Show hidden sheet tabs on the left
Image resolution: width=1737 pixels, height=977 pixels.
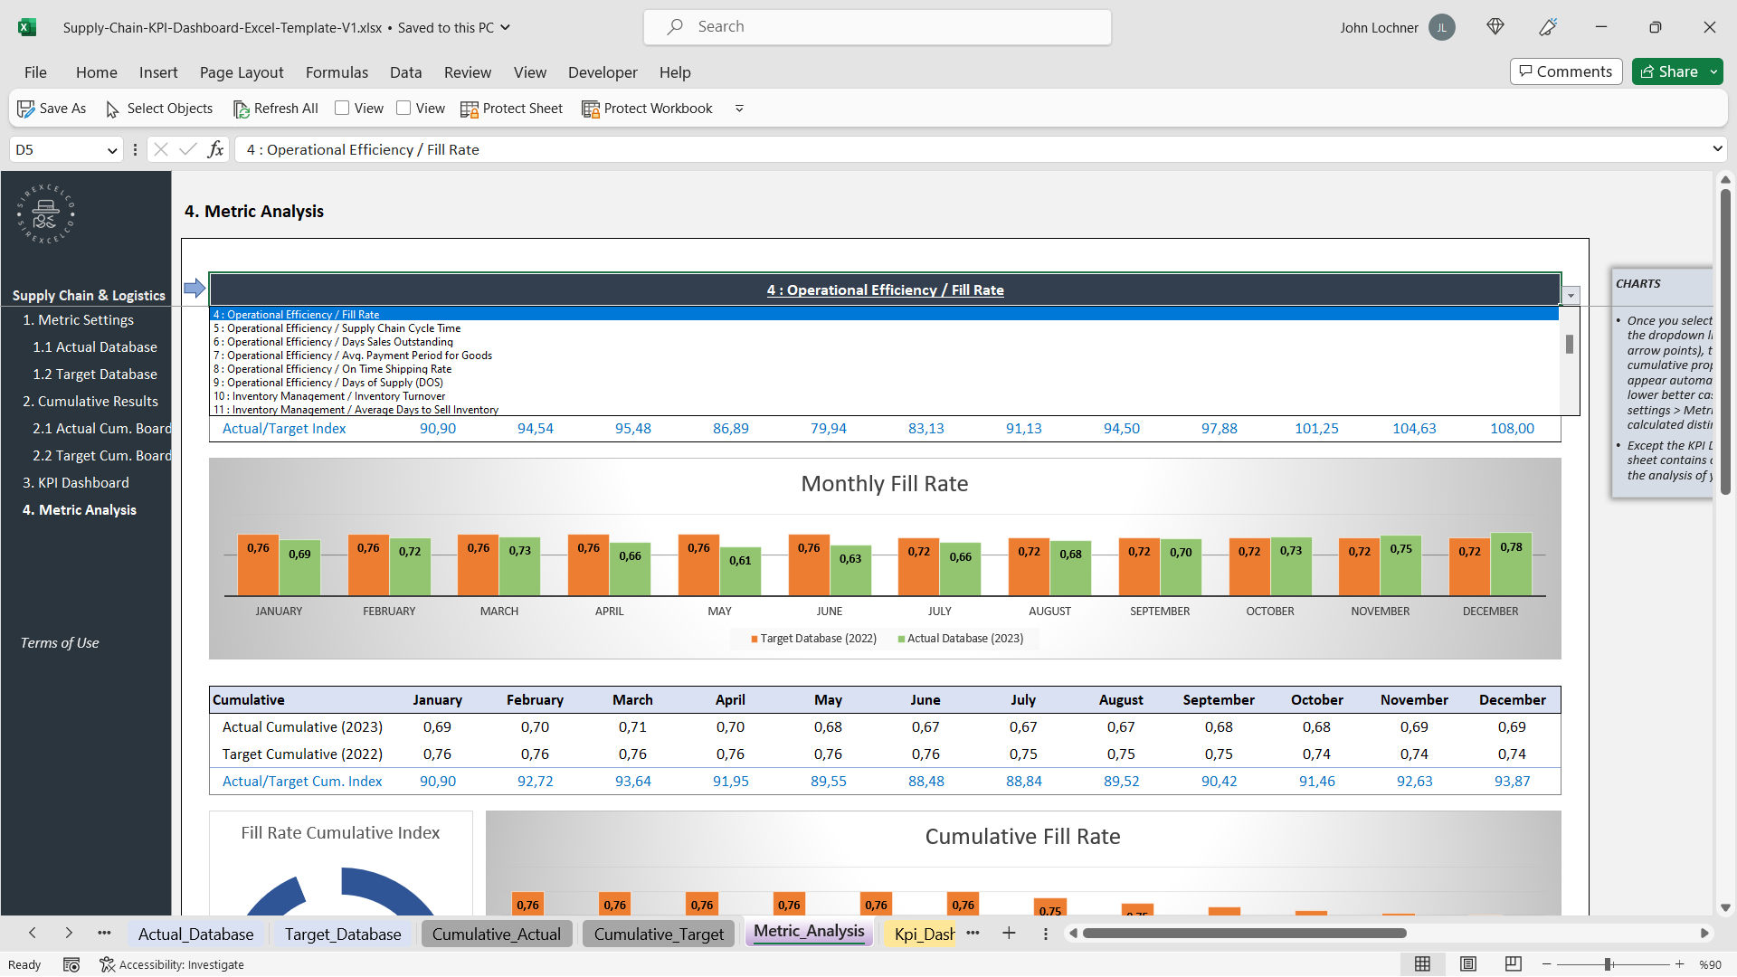[104, 933]
